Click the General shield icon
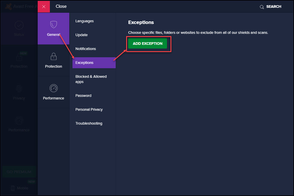The height and width of the screenshot is (196, 294). [53, 24]
